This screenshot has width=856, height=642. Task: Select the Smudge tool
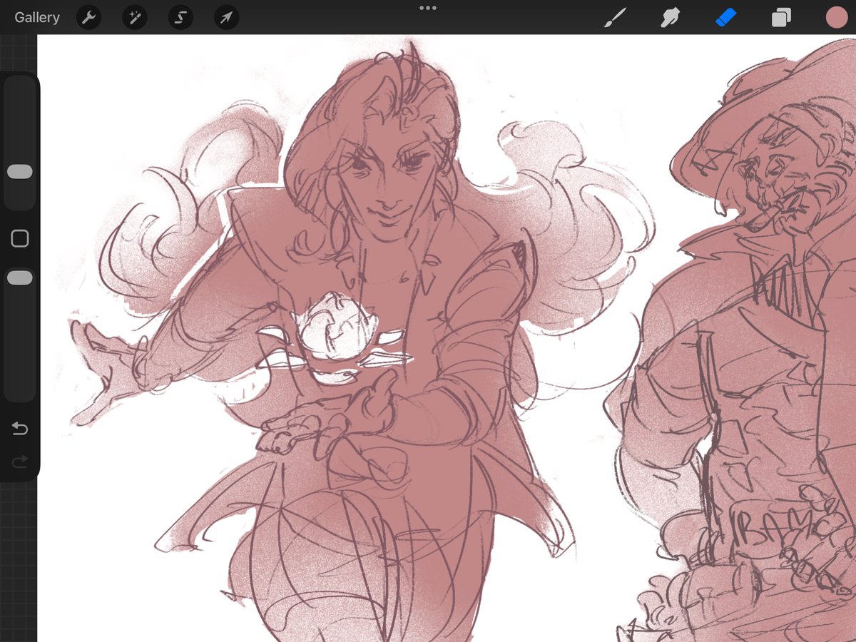[x=670, y=18]
